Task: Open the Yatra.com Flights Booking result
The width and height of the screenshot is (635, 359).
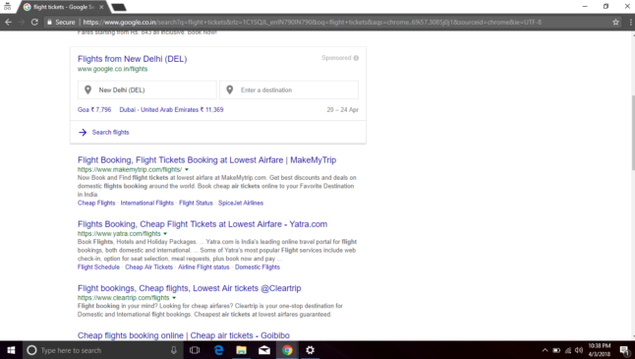Action: pyautogui.click(x=202, y=224)
